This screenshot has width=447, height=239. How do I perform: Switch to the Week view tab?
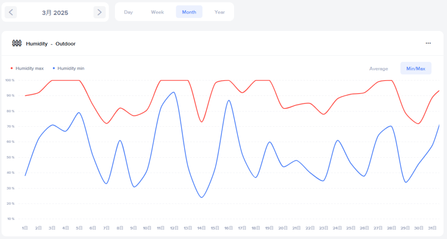pyautogui.click(x=158, y=12)
